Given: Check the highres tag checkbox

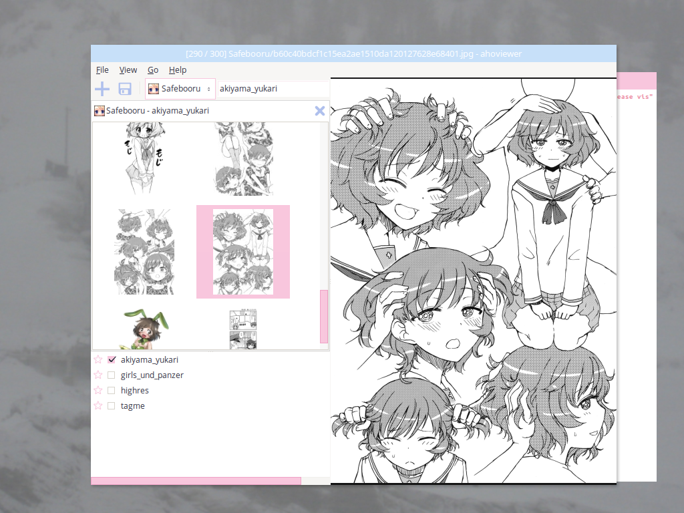Looking at the screenshot, I should pos(112,390).
